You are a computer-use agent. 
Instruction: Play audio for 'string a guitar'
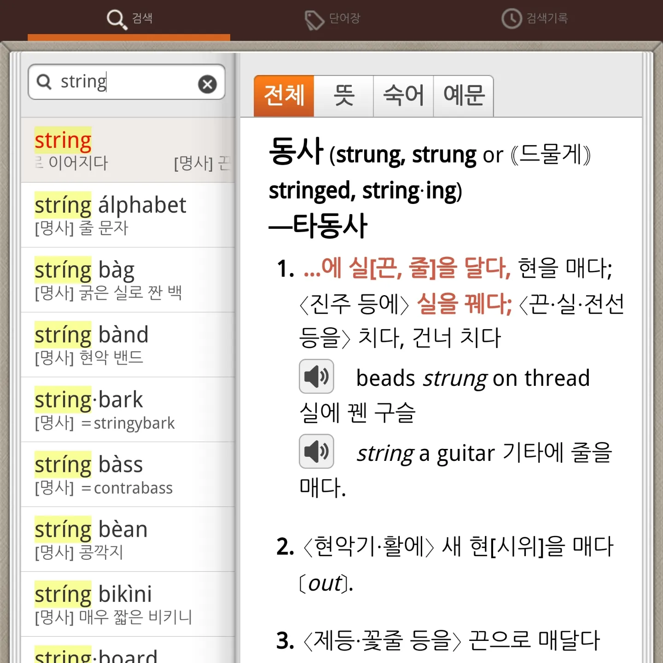click(x=316, y=451)
